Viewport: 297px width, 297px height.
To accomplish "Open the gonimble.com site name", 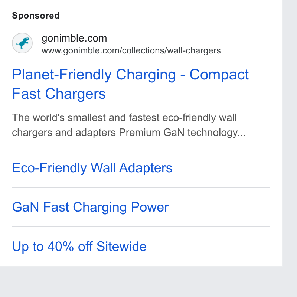I will click(x=74, y=39).
